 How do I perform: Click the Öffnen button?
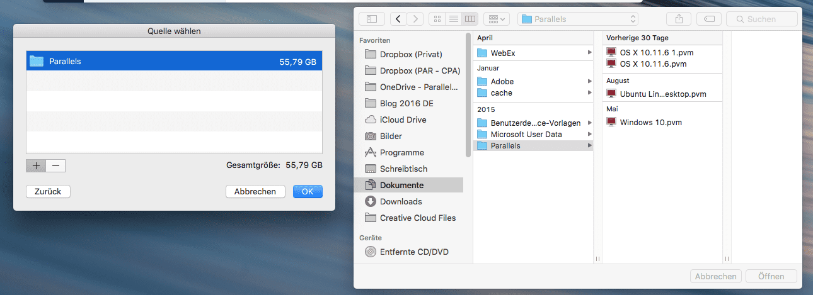pos(771,276)
